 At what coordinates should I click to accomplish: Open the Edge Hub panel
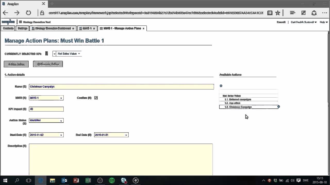[x=292, y=13]
